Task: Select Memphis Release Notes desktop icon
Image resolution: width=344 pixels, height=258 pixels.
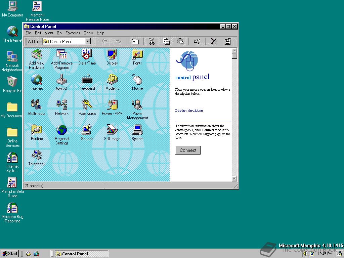Action: tap(38, 11)
